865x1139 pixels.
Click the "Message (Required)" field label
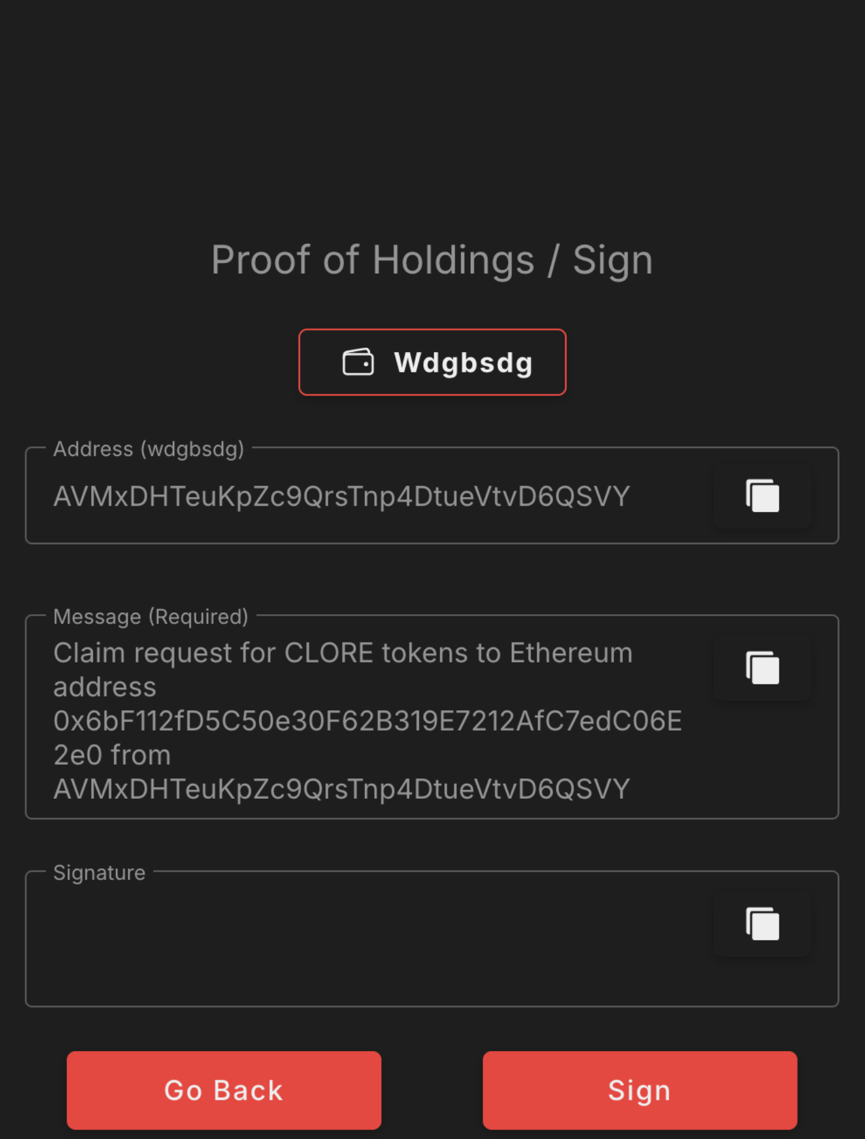click(x=151, y=617)
